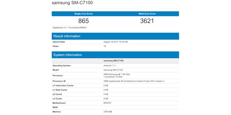Click the Model row label
This screenshot has width=231, height=115.
56,70
